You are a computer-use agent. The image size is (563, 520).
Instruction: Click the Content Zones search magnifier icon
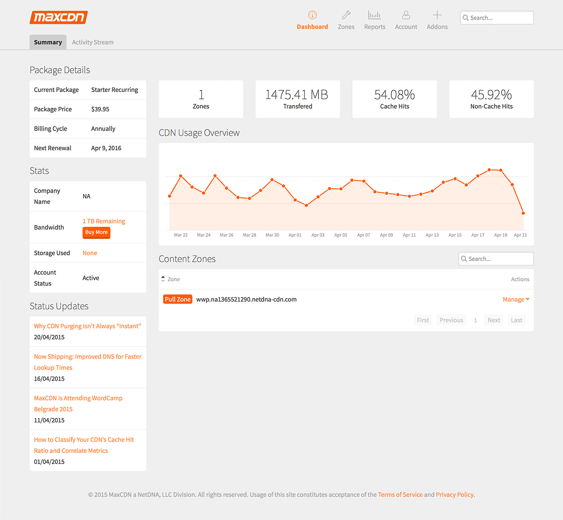click(x=464, y=259)
